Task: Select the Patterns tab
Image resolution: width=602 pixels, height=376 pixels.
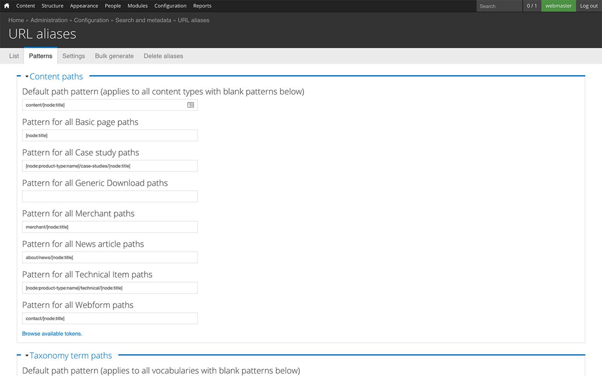Action: [x=41, y=56]
